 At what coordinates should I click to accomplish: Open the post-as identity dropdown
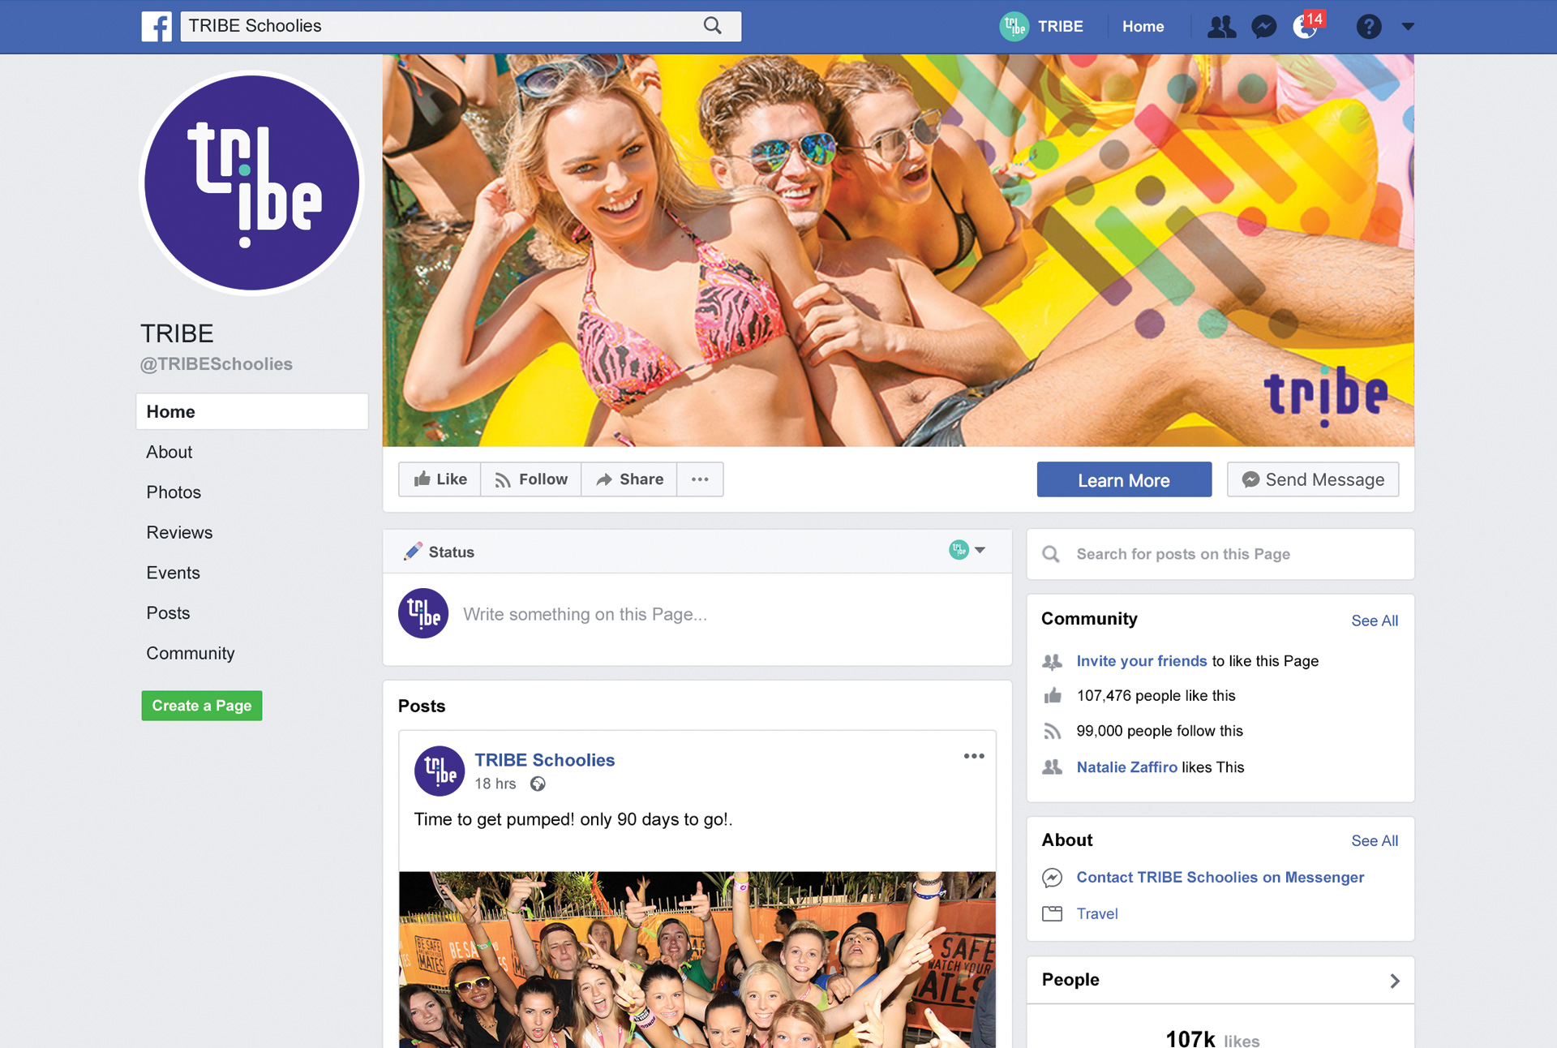967,550
